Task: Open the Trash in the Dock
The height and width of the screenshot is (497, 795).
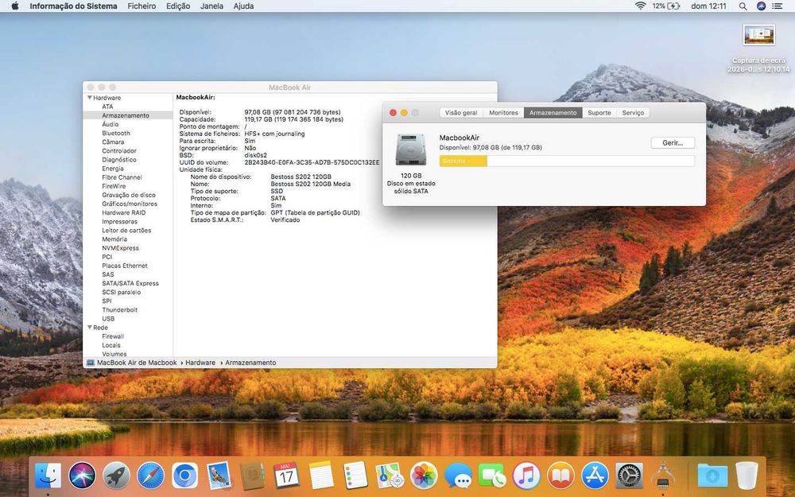Action: tap(747, 476)
